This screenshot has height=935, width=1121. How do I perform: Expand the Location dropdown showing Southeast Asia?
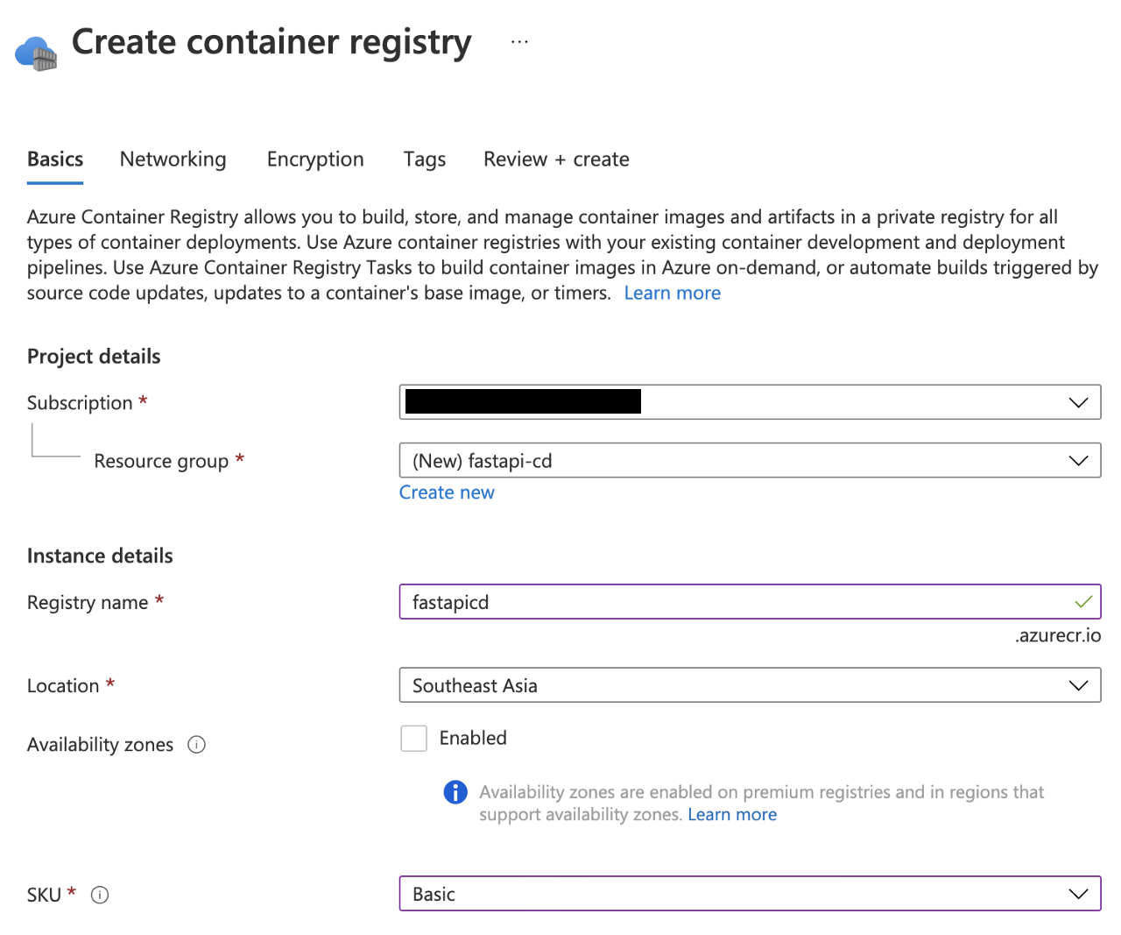[x=1077, y=685]
